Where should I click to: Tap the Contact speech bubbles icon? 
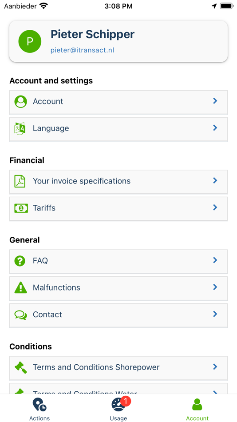coord(21,315)
